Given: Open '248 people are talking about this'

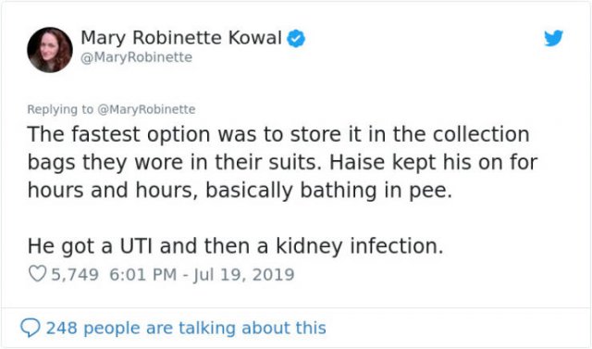Looking at the screenshot, I should [x=186, y=328].
